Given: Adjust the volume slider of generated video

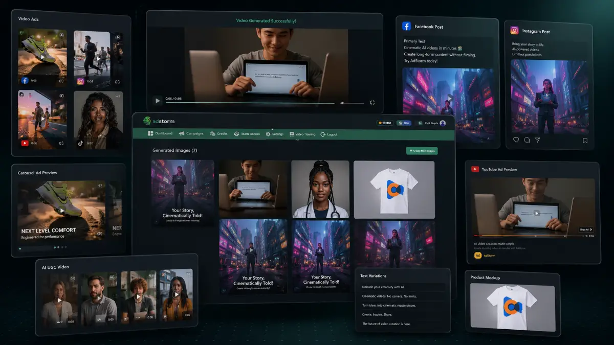Looking at the screenshot, I should pyautogui.click(x=353, y=103).
